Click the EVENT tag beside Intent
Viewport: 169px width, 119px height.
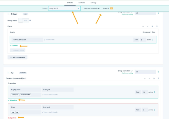(x=25, y=14)
